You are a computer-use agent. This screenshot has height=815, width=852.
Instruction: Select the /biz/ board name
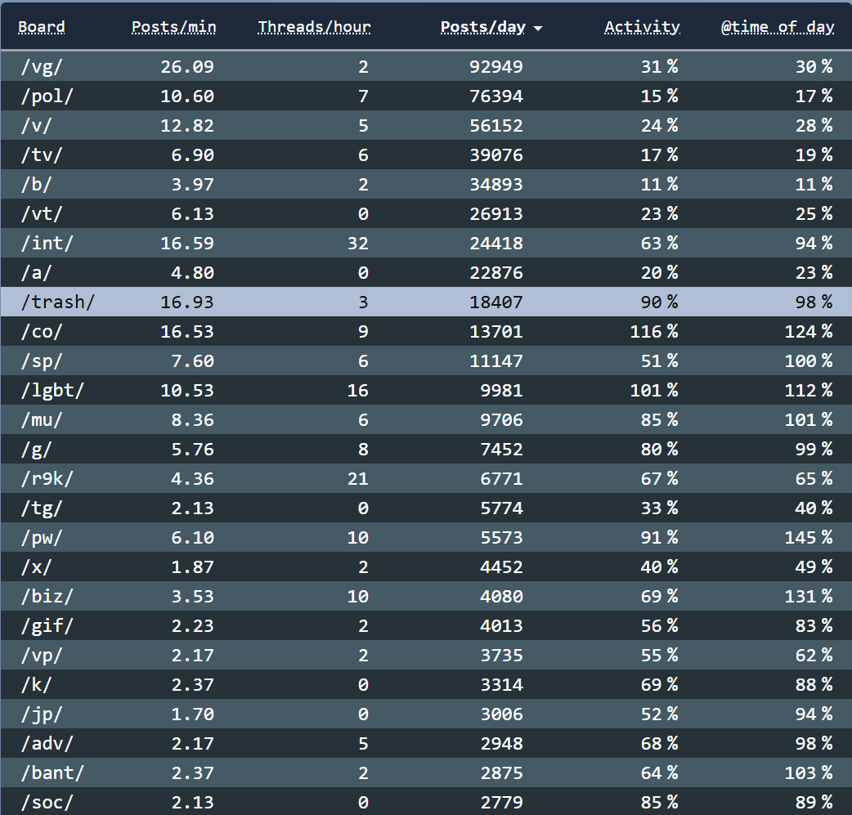click(x=47, y=596)
